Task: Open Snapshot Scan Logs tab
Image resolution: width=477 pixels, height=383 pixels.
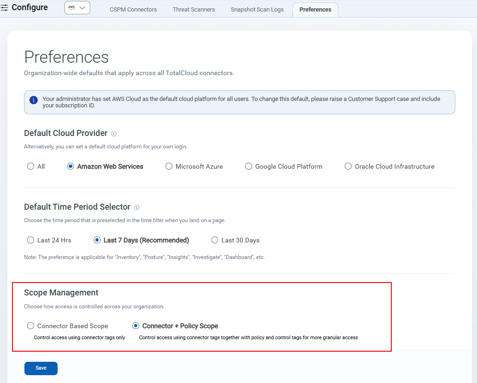Action: point(257,9)
